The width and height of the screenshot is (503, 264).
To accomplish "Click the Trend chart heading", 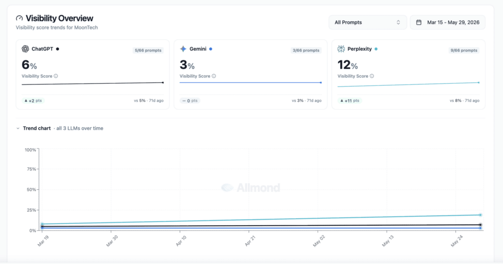I will (36, 128).
